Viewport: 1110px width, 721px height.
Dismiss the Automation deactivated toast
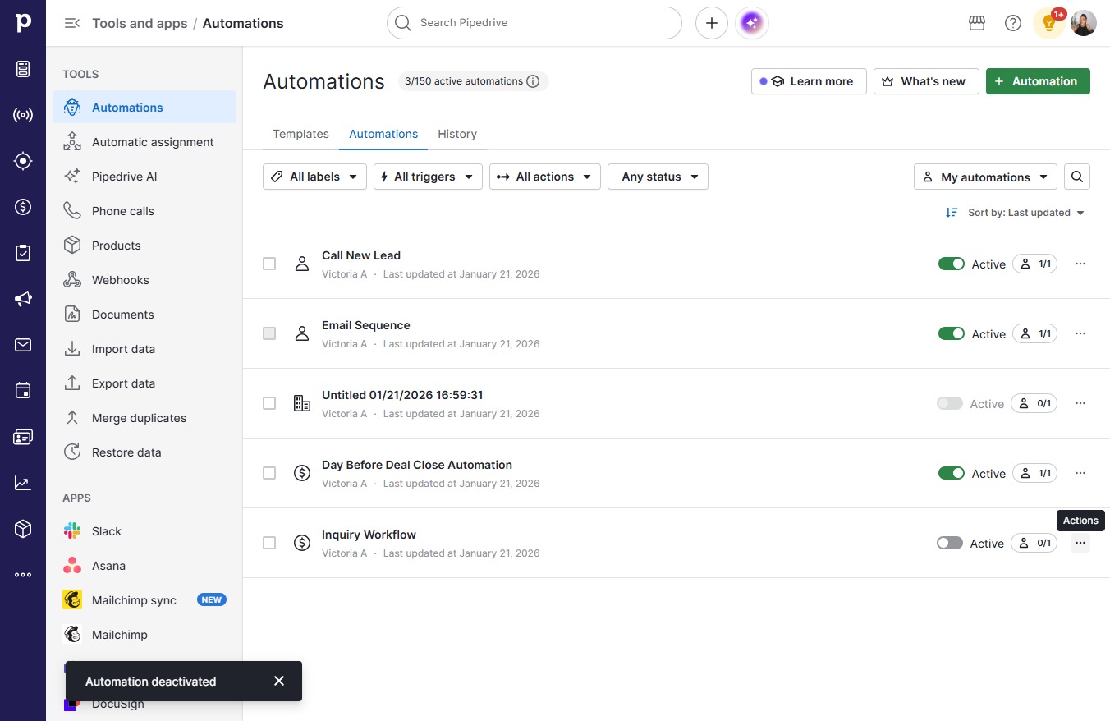tap(279, 681)
